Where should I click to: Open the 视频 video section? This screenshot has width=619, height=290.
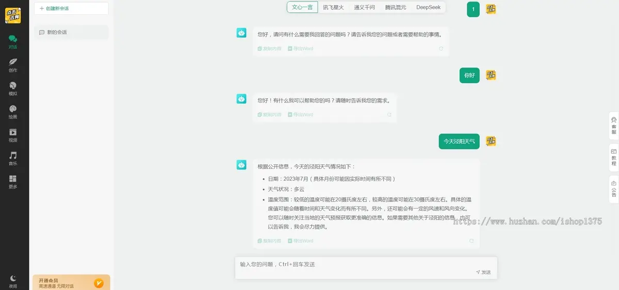pyautogui.click(x=13, y=135)
